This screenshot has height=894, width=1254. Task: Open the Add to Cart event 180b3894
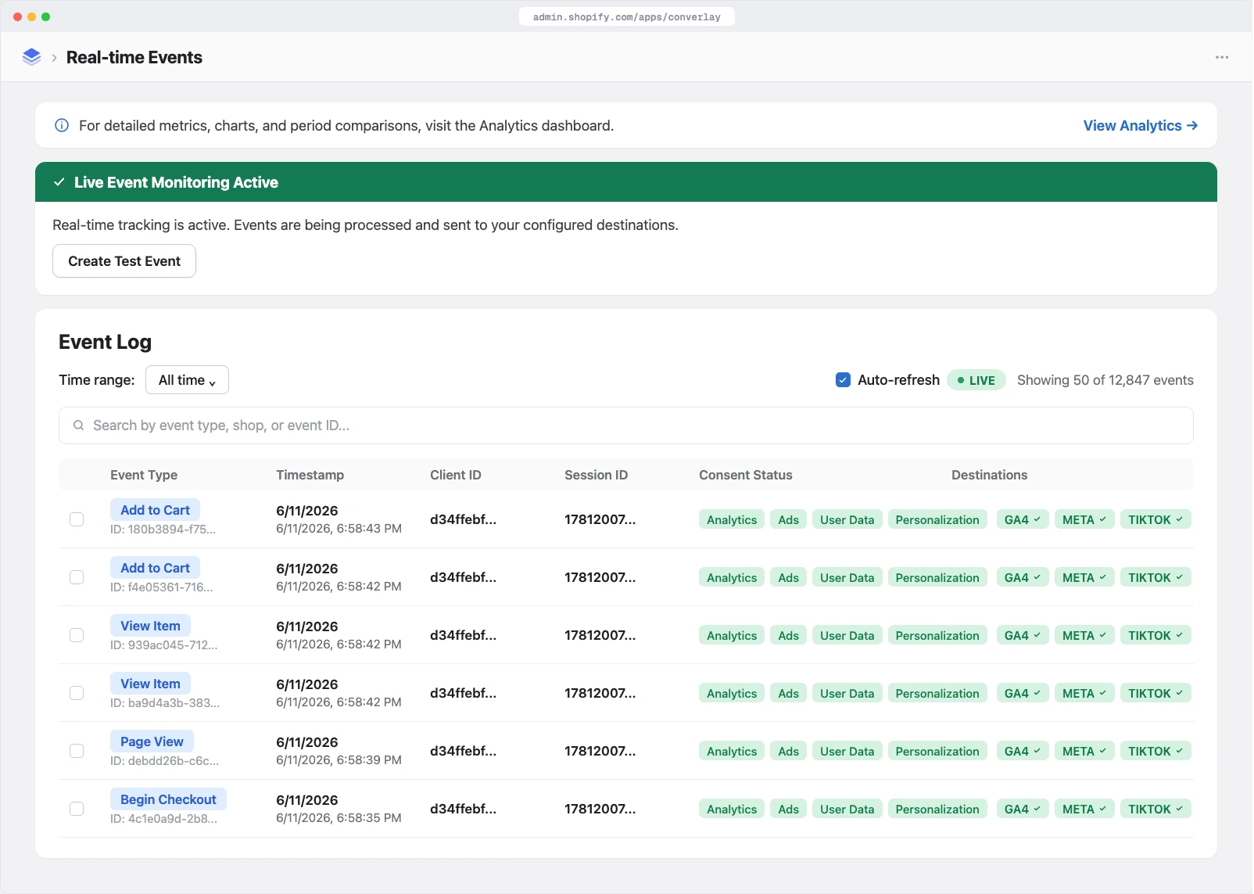tap(155, 510)
